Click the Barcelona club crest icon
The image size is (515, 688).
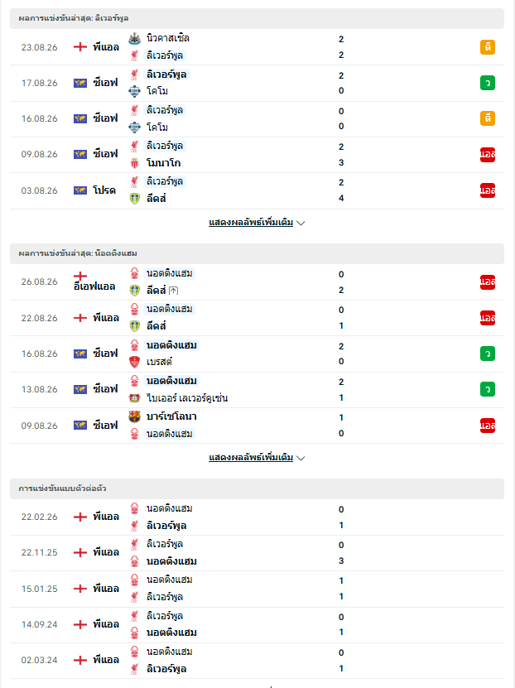pyautogui.click(x=134, y=416)
